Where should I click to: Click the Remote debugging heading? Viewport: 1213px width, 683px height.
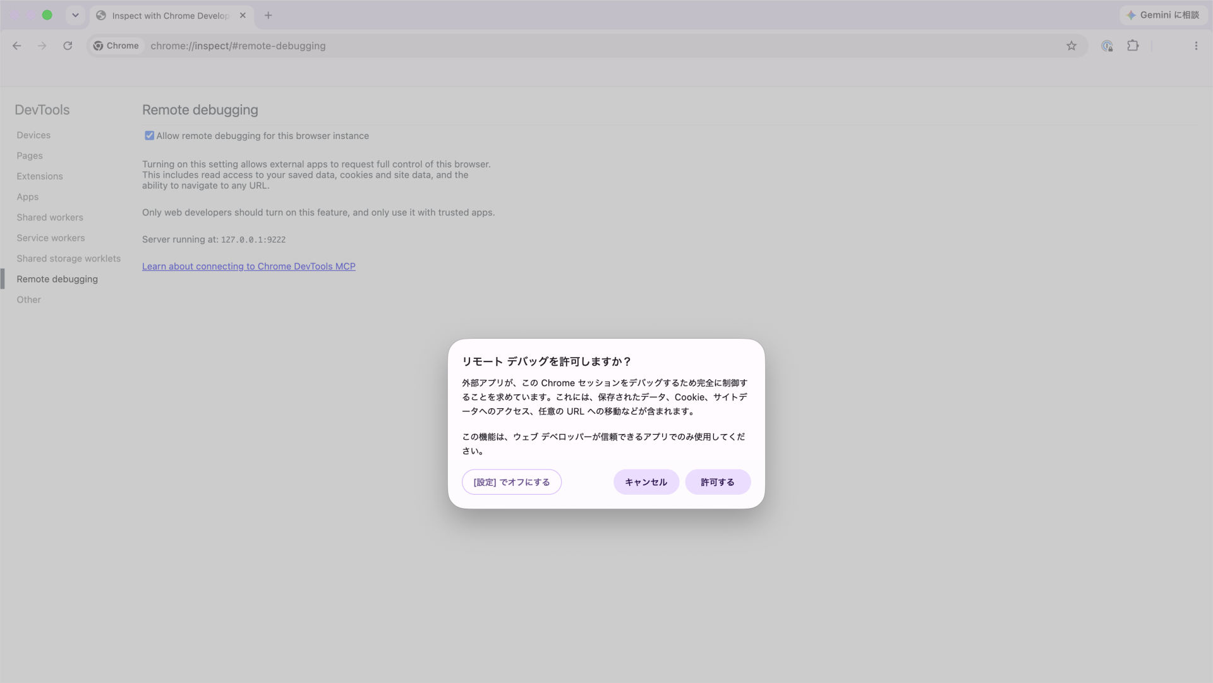[200, 110]
